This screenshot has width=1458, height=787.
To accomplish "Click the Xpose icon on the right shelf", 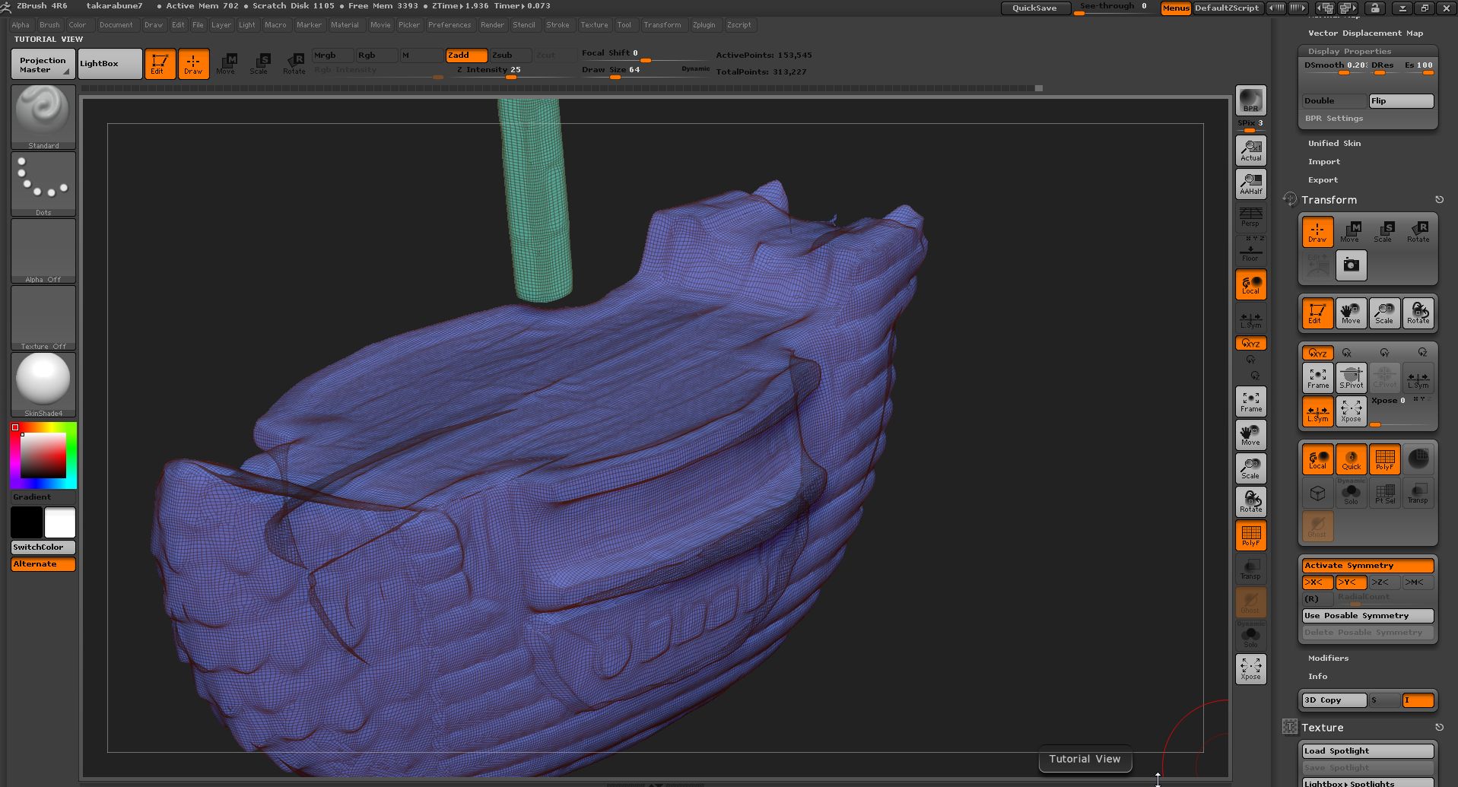I will click(1250, 669).
